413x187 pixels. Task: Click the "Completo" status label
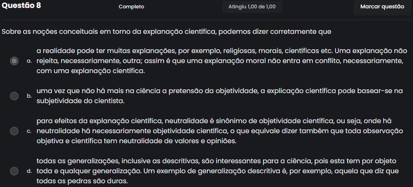pyautogui.click(x=131, y=7)
